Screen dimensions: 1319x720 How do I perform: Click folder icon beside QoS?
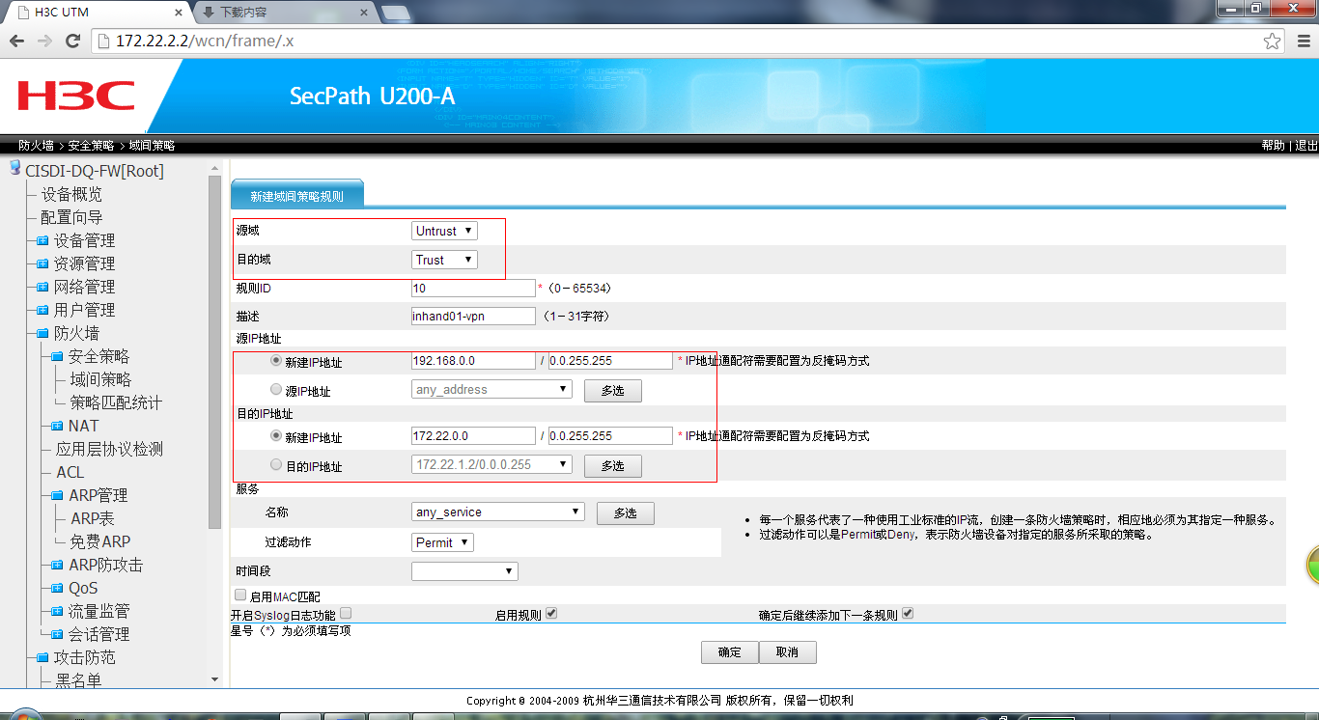57,588
